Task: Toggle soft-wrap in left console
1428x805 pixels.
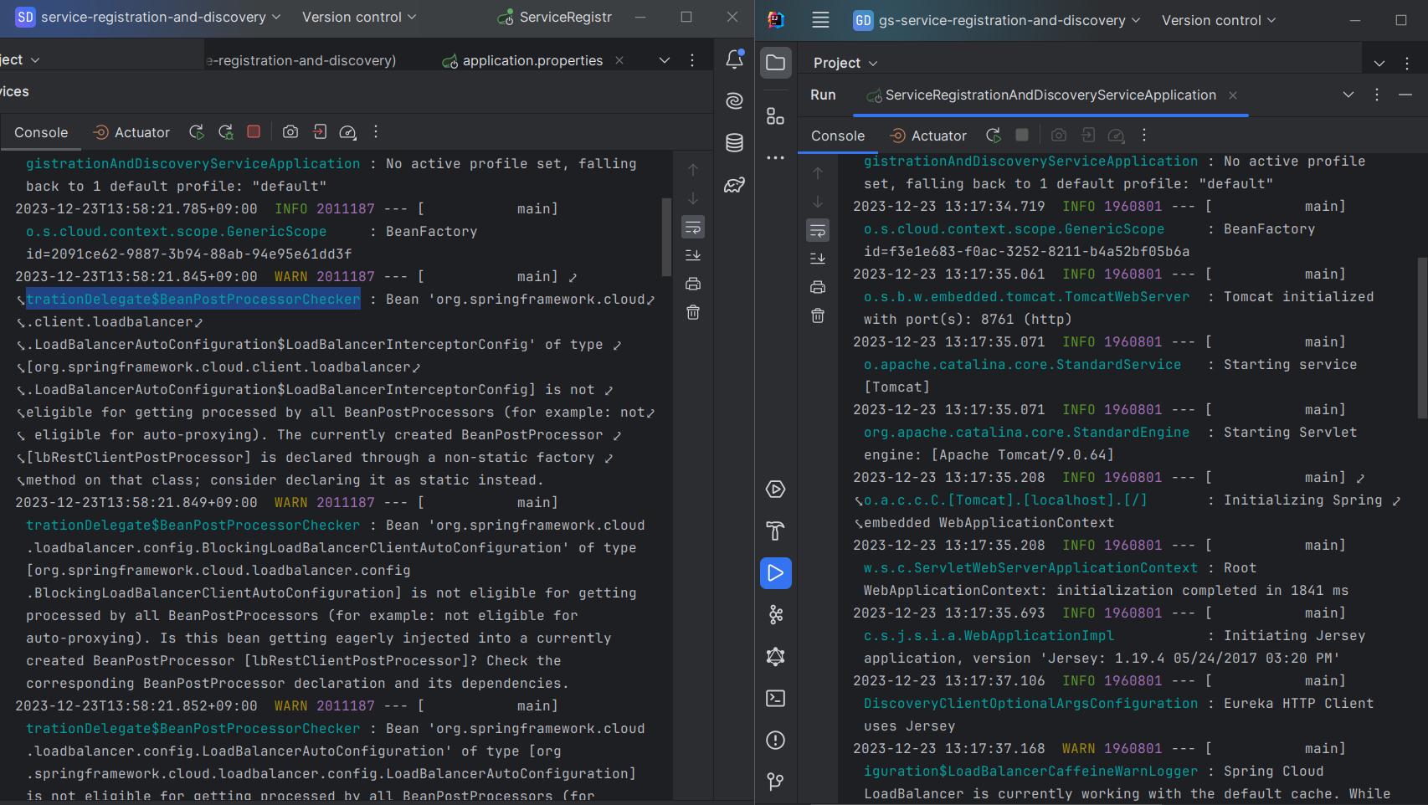Action: pos(693,227)
